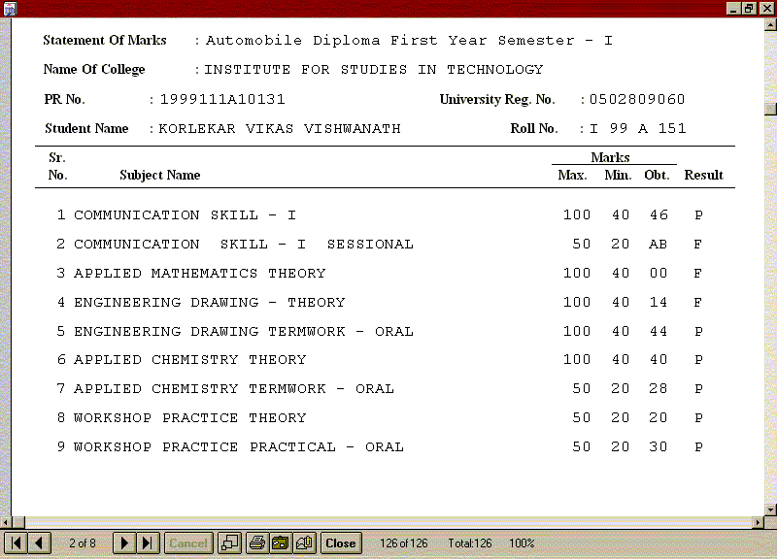777x559 pixels.
Task: Click the zoom/magnify toggle icon
Action: click(229, 543)
